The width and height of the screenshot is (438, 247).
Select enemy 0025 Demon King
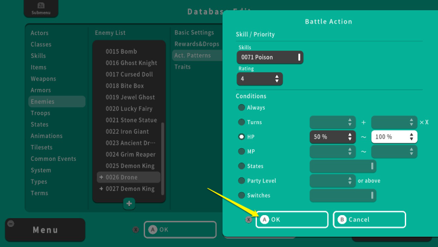tap(129, 166)
